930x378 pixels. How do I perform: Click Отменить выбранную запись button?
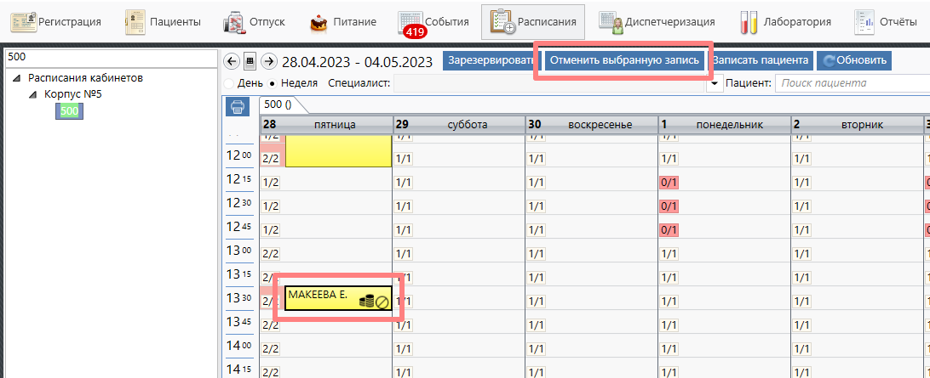coord(625,61)
